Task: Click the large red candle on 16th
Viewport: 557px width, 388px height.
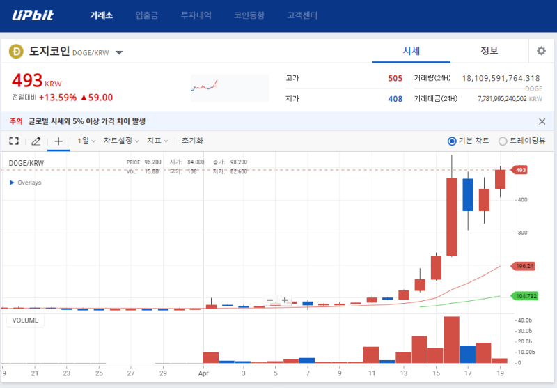Action: 451,217
